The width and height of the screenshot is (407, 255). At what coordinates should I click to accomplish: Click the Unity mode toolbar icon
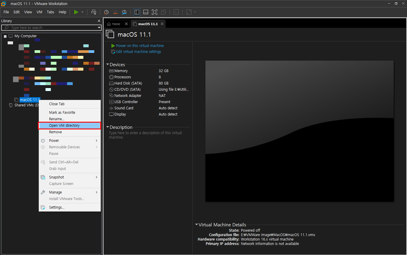163,12
